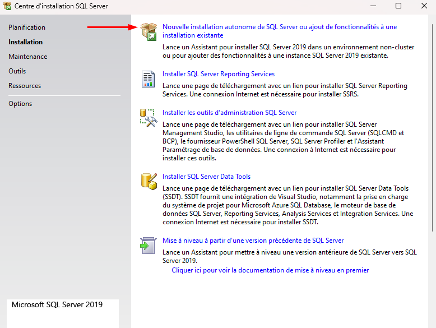Screen dimensions: 436x328
Task: Launch Mise à niveau à partir d'une version précédente
Action: pos(253,241)
